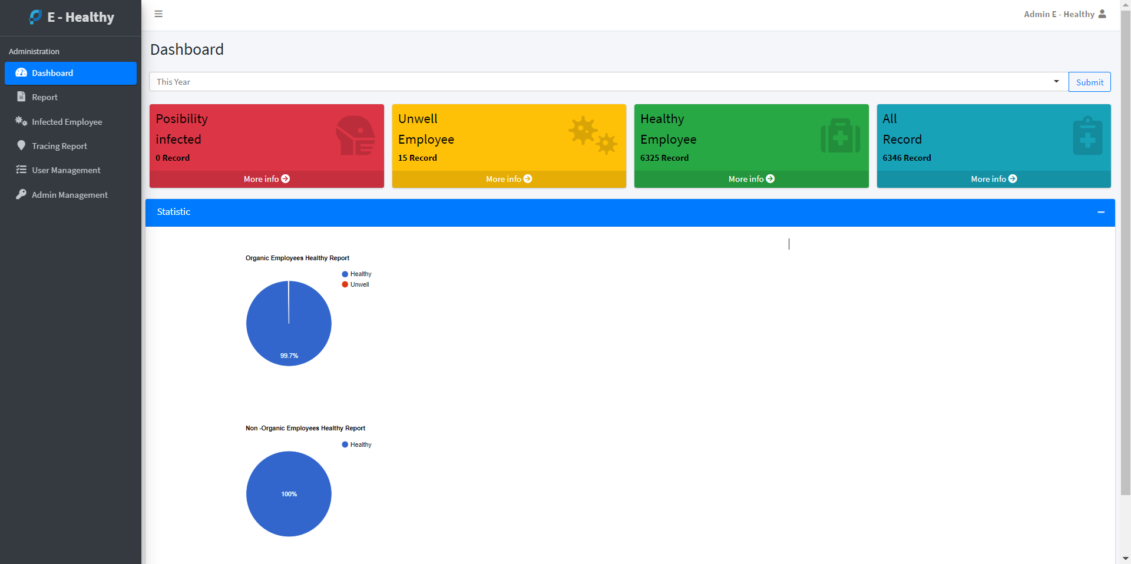
Task: Click the clipboard icon on the All Record card
Action: (1087, 135)
